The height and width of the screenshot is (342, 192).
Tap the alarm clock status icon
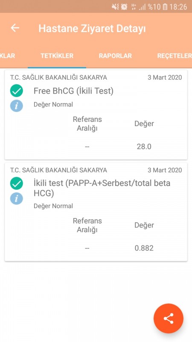click(x=124, y=7)
